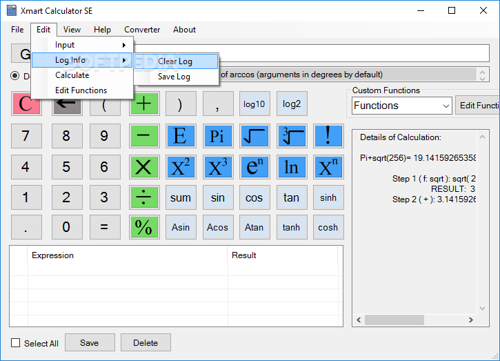The image size is (500, 361).
Task: Expand the Input submenu
Action: pyautogui.click(x=83, y=45)
